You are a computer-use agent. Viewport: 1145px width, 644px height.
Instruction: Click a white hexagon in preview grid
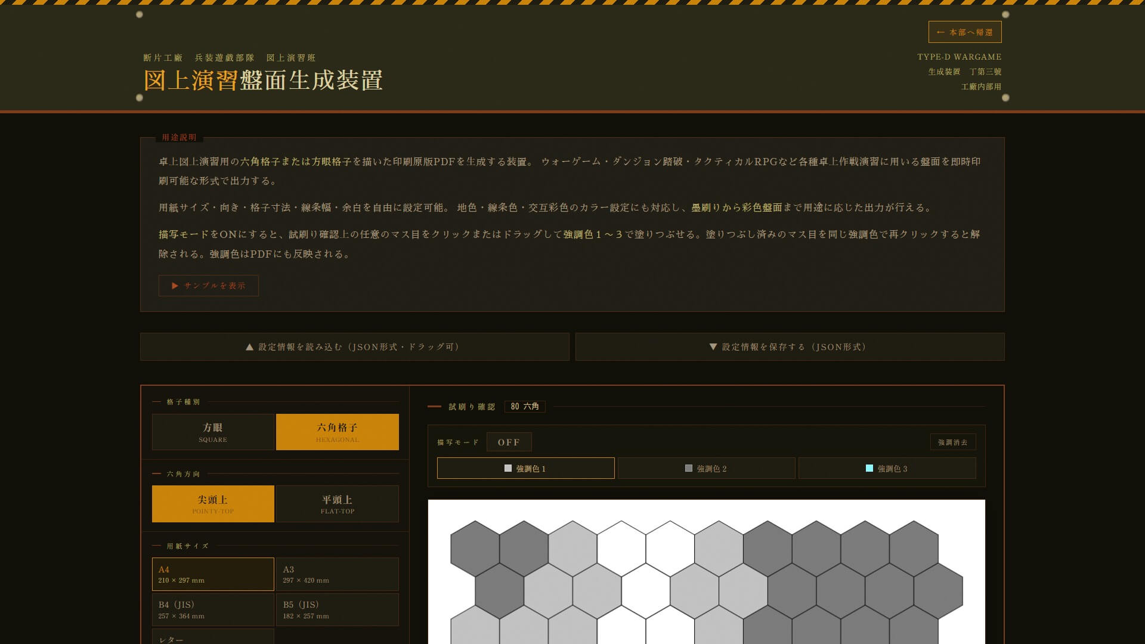coord(621,549)
